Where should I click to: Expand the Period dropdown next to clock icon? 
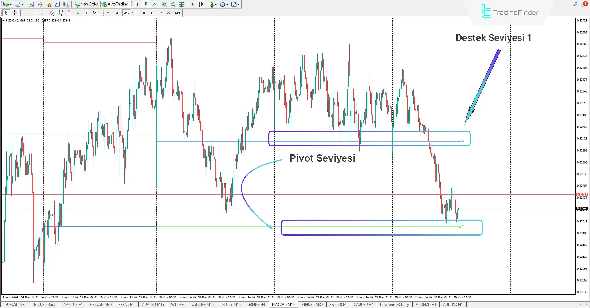(x=228, y=4)
